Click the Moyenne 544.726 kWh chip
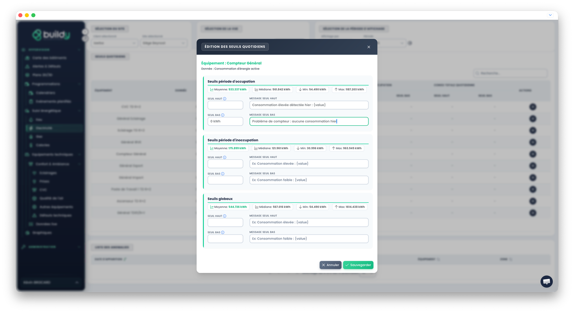Screen dimensions: 574x313 tap(229, 207)
